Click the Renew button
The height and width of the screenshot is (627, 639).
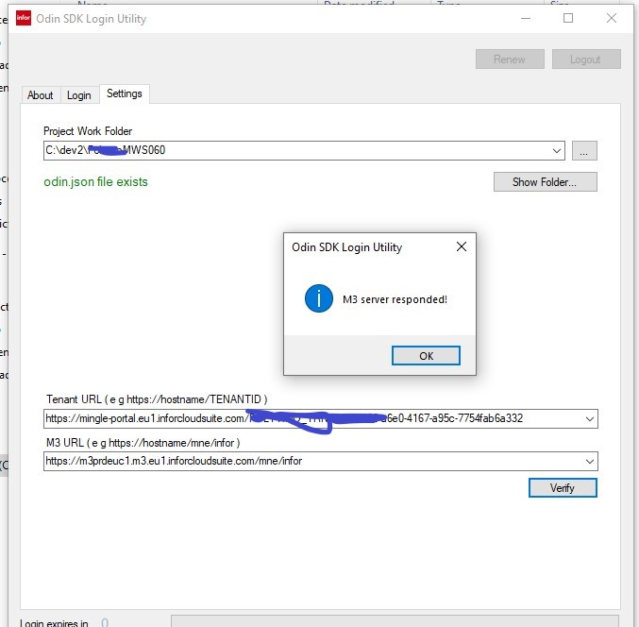(510, 59)
